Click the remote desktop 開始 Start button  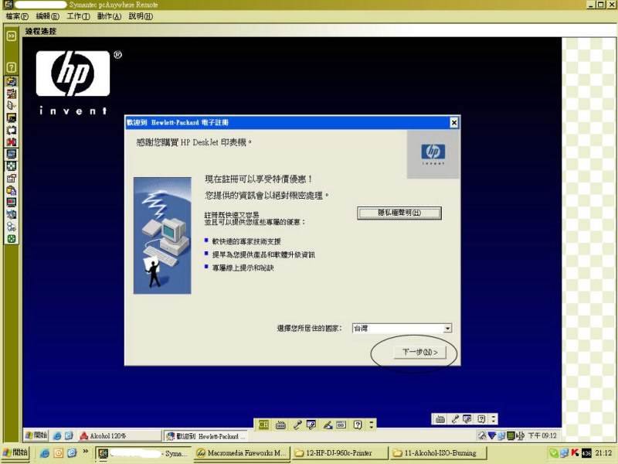pos(36,435)
